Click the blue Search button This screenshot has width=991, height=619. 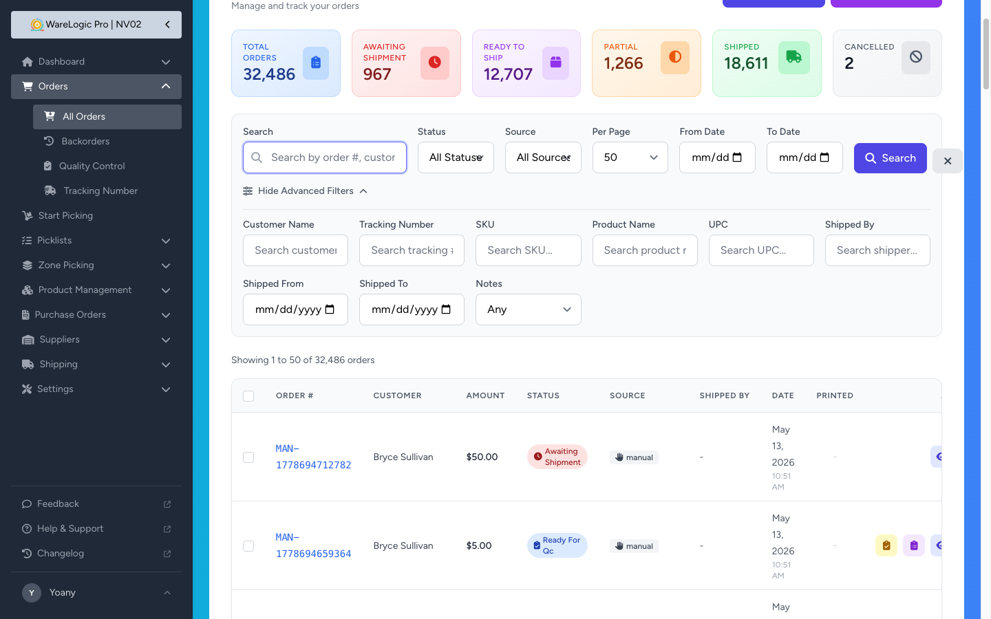[x=891, y=158]
